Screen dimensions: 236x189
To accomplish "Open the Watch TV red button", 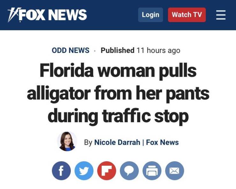I will coord(187,15).
